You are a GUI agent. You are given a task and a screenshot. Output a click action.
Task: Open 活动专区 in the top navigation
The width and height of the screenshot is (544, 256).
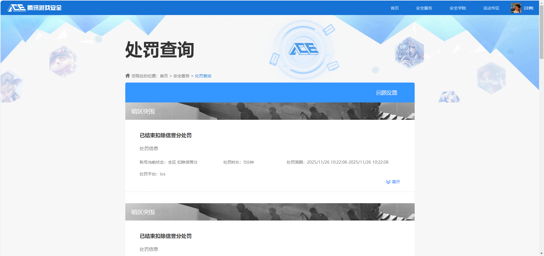tap(491, 8)
